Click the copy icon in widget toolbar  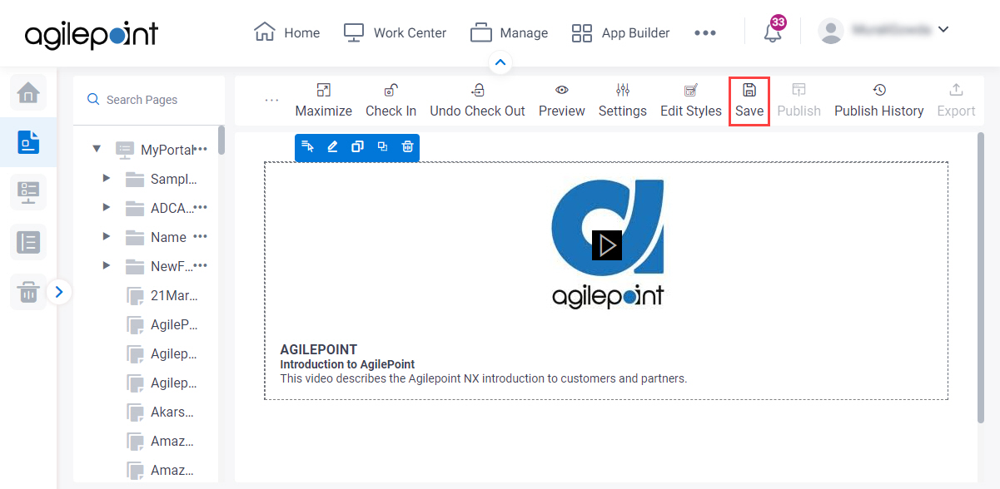point(357,147)
